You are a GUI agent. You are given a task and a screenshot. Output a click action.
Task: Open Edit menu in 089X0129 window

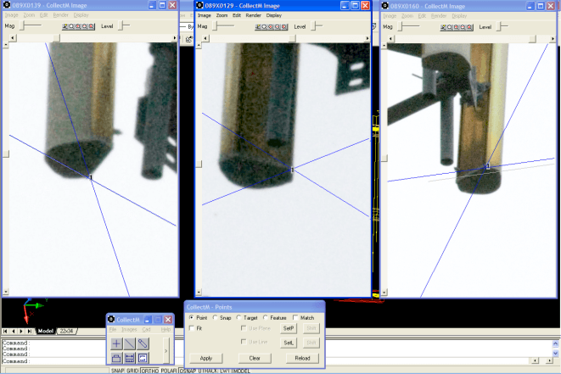click(237, 15)
